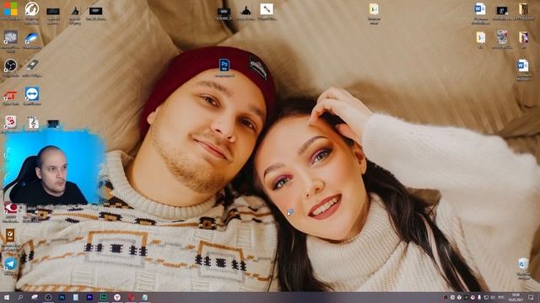Open the Telegram desktop shortcut

[10, 263]
